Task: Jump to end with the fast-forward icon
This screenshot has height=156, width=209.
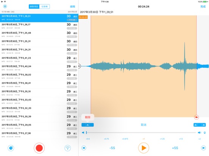Action: 203,148
